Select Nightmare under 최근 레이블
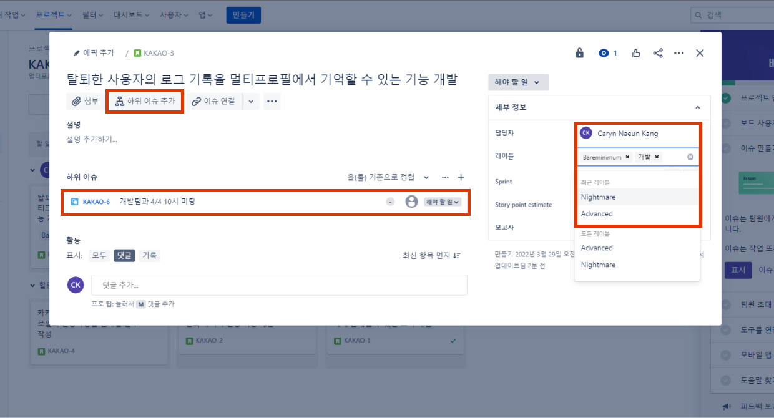This screenshot has width=774, height=418. [637, 197]
